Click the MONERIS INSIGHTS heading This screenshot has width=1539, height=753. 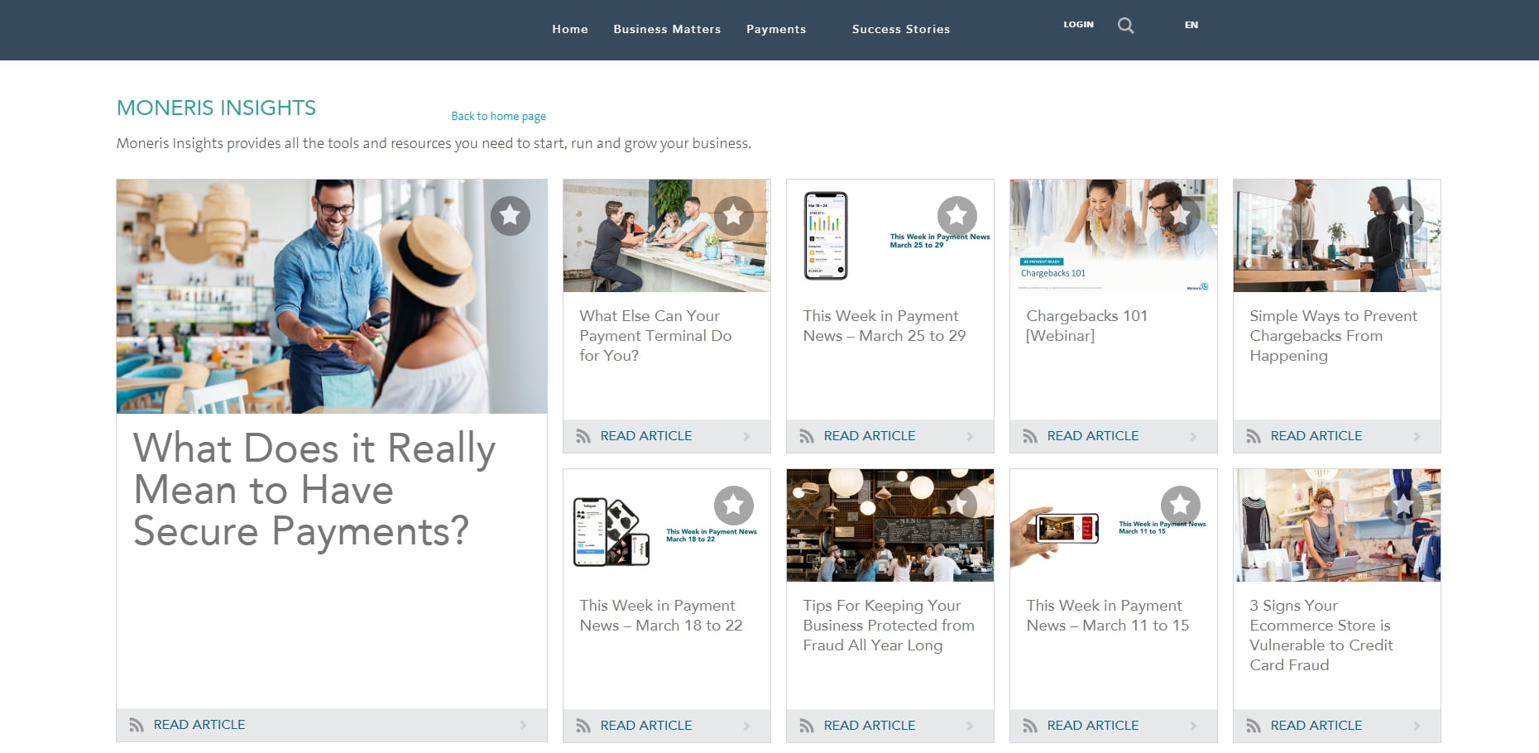[216, 108]
